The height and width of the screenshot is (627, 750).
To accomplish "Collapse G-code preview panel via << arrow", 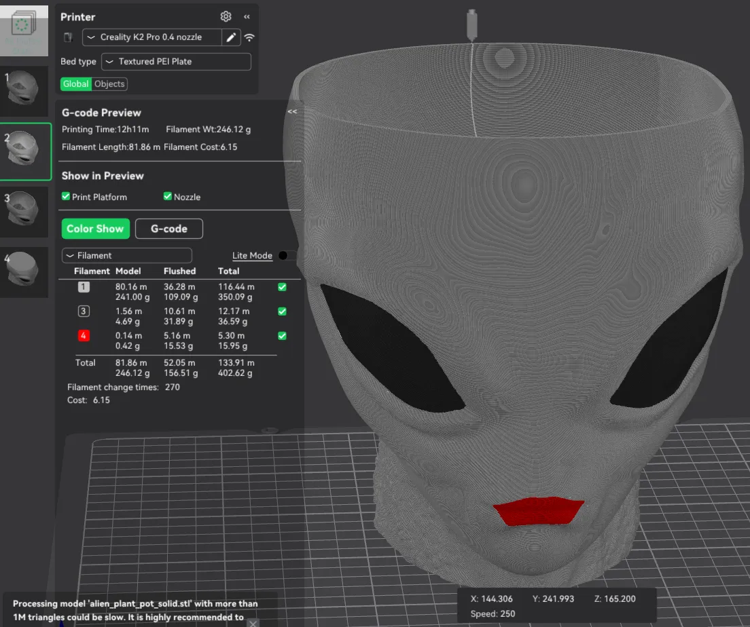I will 292,111.
